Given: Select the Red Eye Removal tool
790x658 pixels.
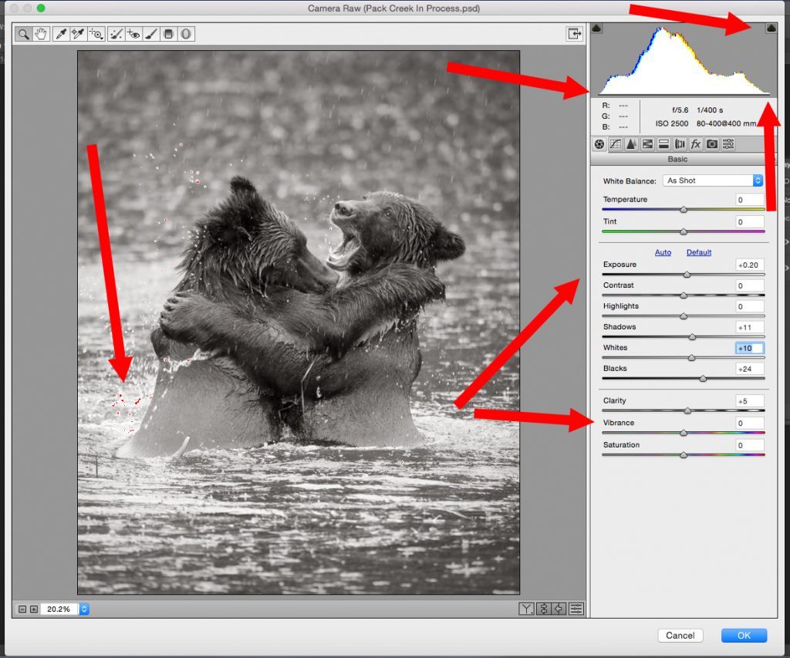Looking at the screenshot, I should (x=133, y=34).
